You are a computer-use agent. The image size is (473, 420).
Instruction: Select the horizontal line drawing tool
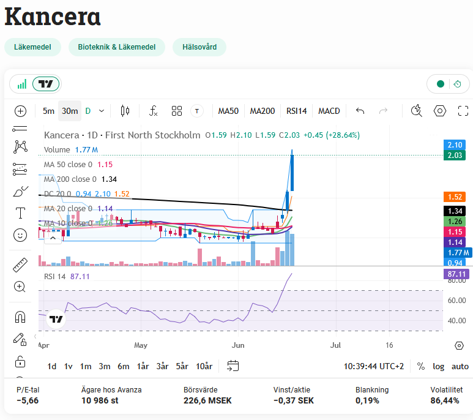coord(20,129)
